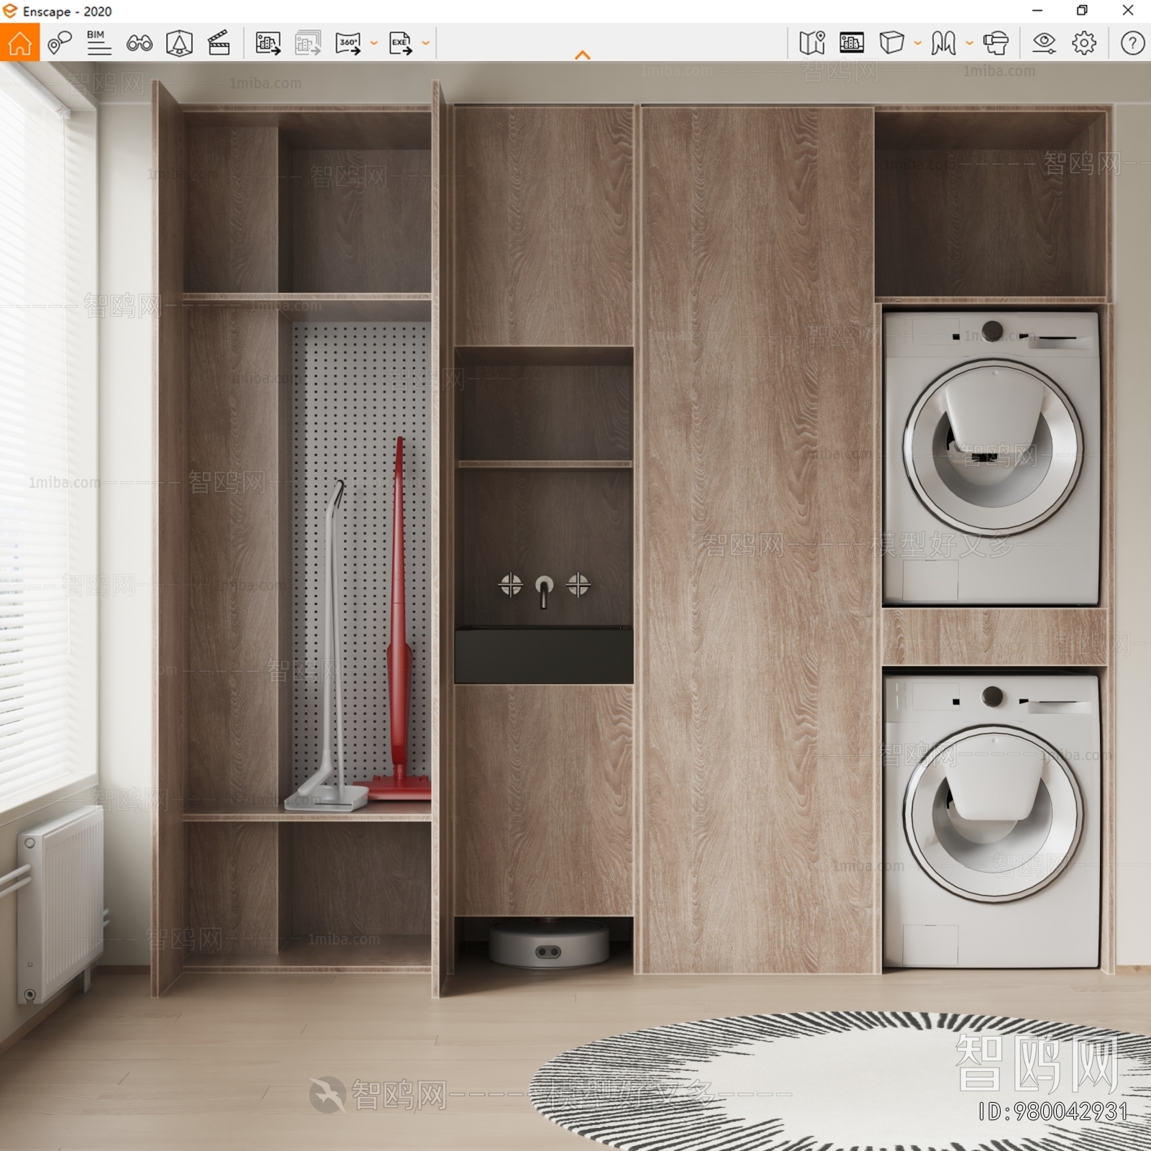
Task: Toggle fly/walk navigation mode icon
Action: pyautogui.click(x=943, y=43)
